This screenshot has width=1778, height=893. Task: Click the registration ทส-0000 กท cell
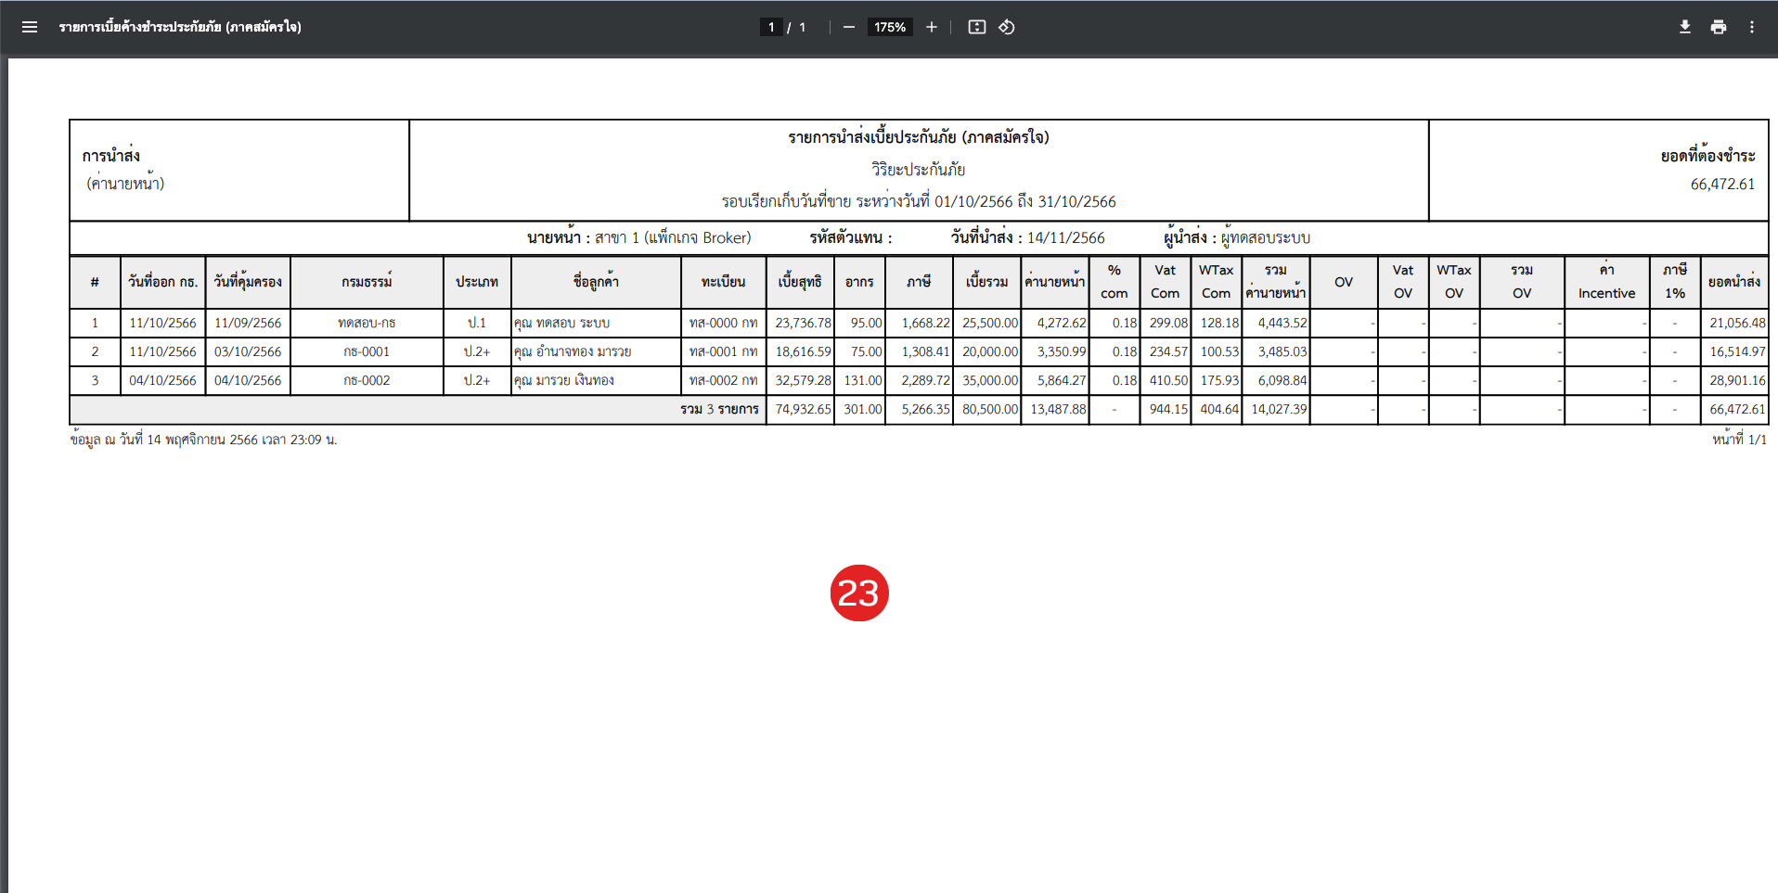[x=723, y=323]
